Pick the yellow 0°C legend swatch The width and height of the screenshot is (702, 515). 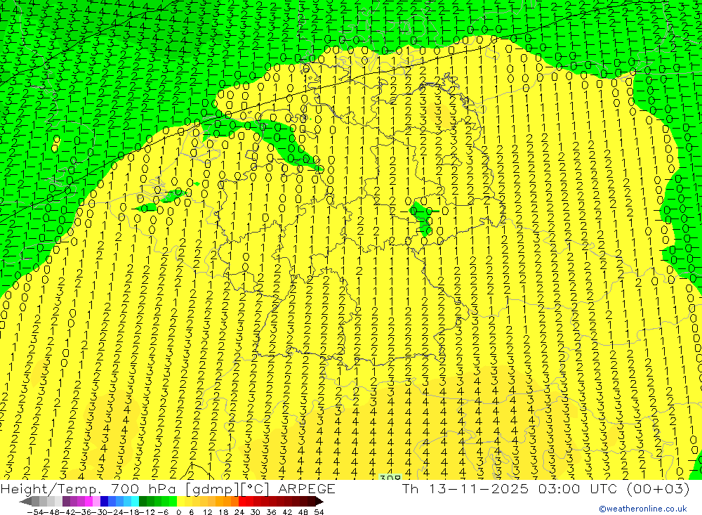click(180, 501)
